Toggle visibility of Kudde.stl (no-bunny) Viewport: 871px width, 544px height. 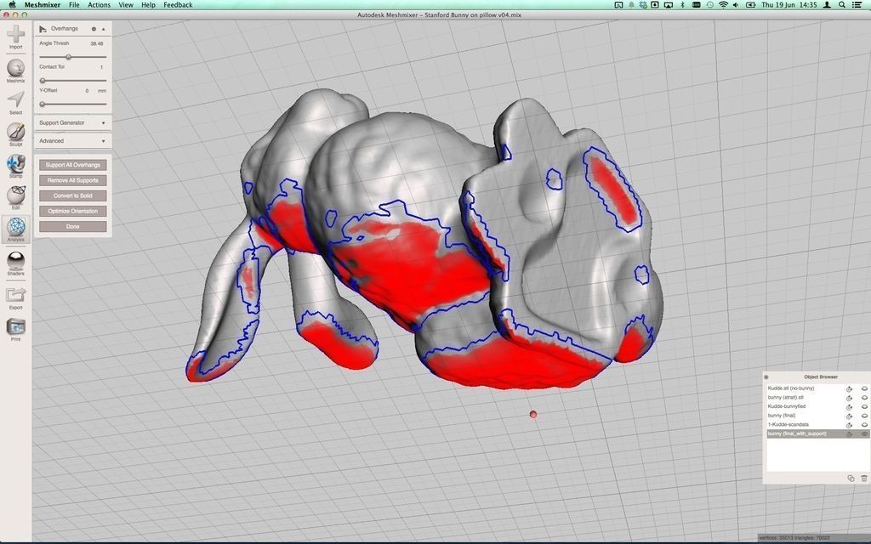pyautogui.click(x=864, y=388)
